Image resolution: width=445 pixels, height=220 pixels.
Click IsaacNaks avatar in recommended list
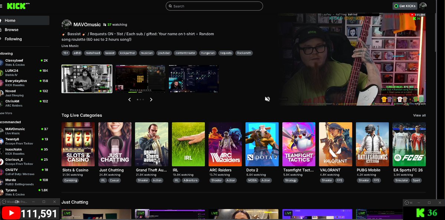(1, 151)
